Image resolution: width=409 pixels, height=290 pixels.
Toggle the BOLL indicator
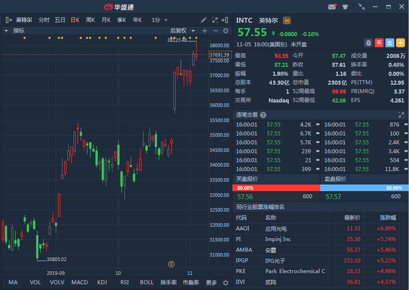(x=147, y=282)
